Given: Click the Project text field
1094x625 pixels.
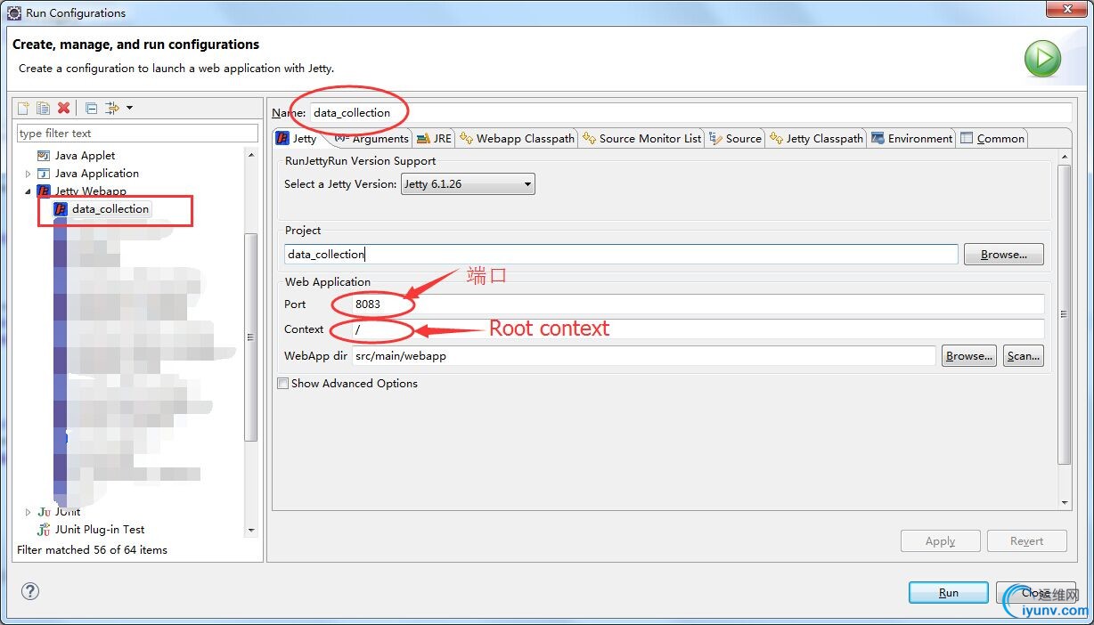Looking at the screenshot, I should [x=621, y=255].
